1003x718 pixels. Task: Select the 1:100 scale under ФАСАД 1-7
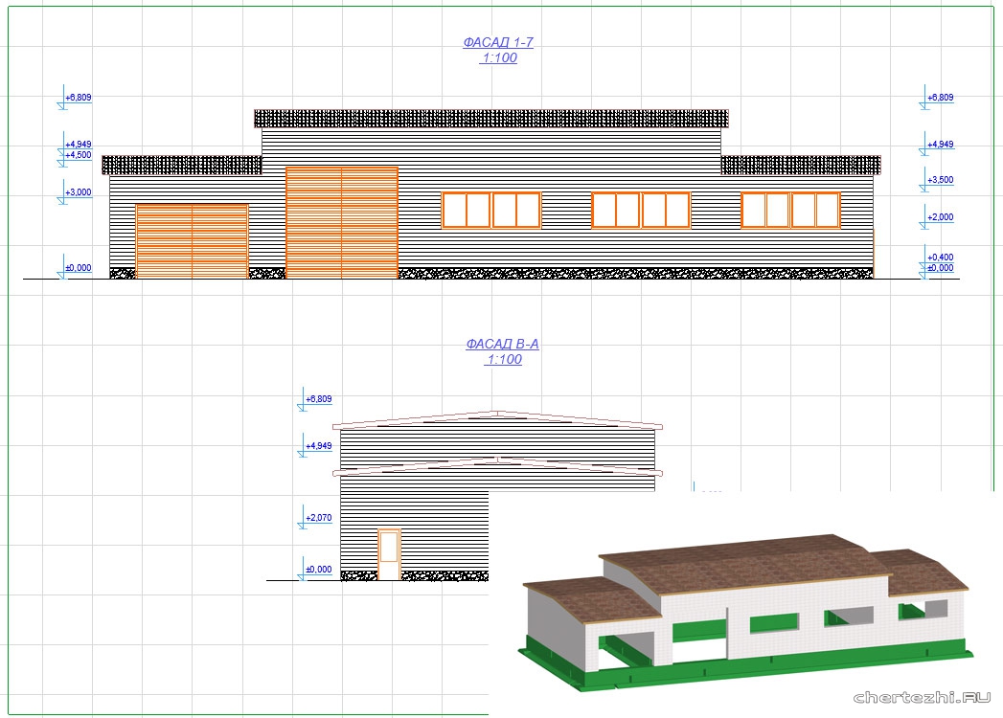point(498,58)
